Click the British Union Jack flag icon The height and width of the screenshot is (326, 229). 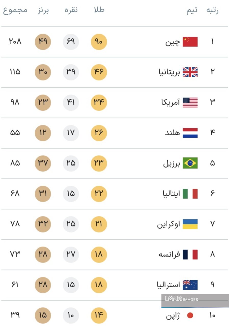click(190, 72)
